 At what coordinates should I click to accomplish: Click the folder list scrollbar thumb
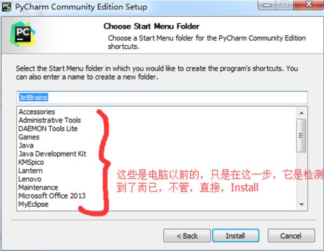(x=301, y=136)
